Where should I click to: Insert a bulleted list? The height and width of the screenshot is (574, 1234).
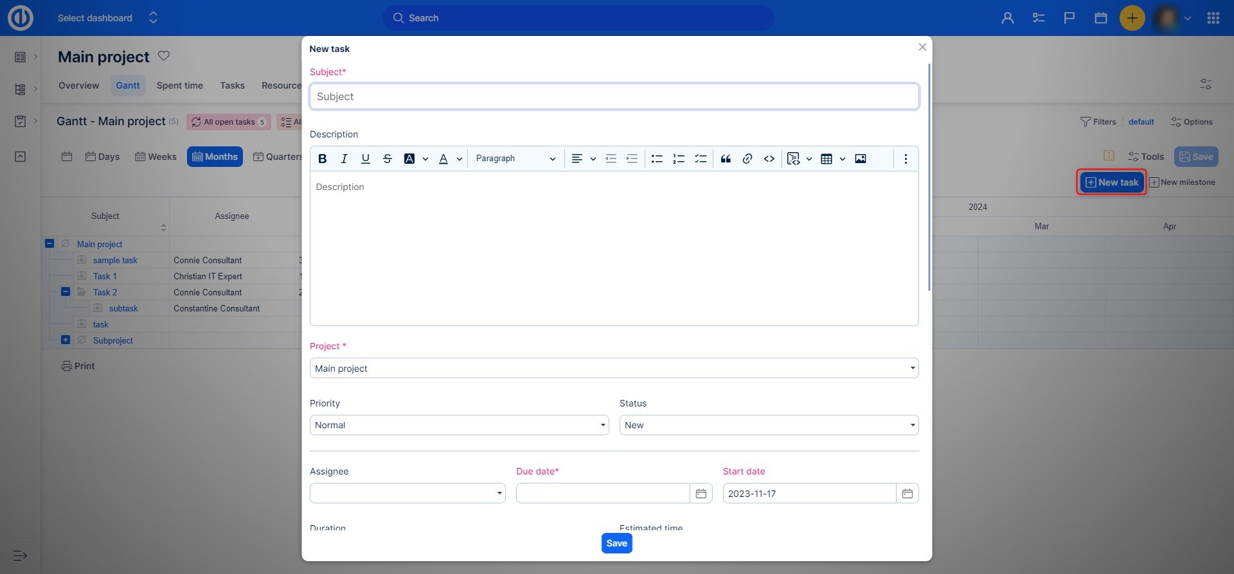(657, 159)
